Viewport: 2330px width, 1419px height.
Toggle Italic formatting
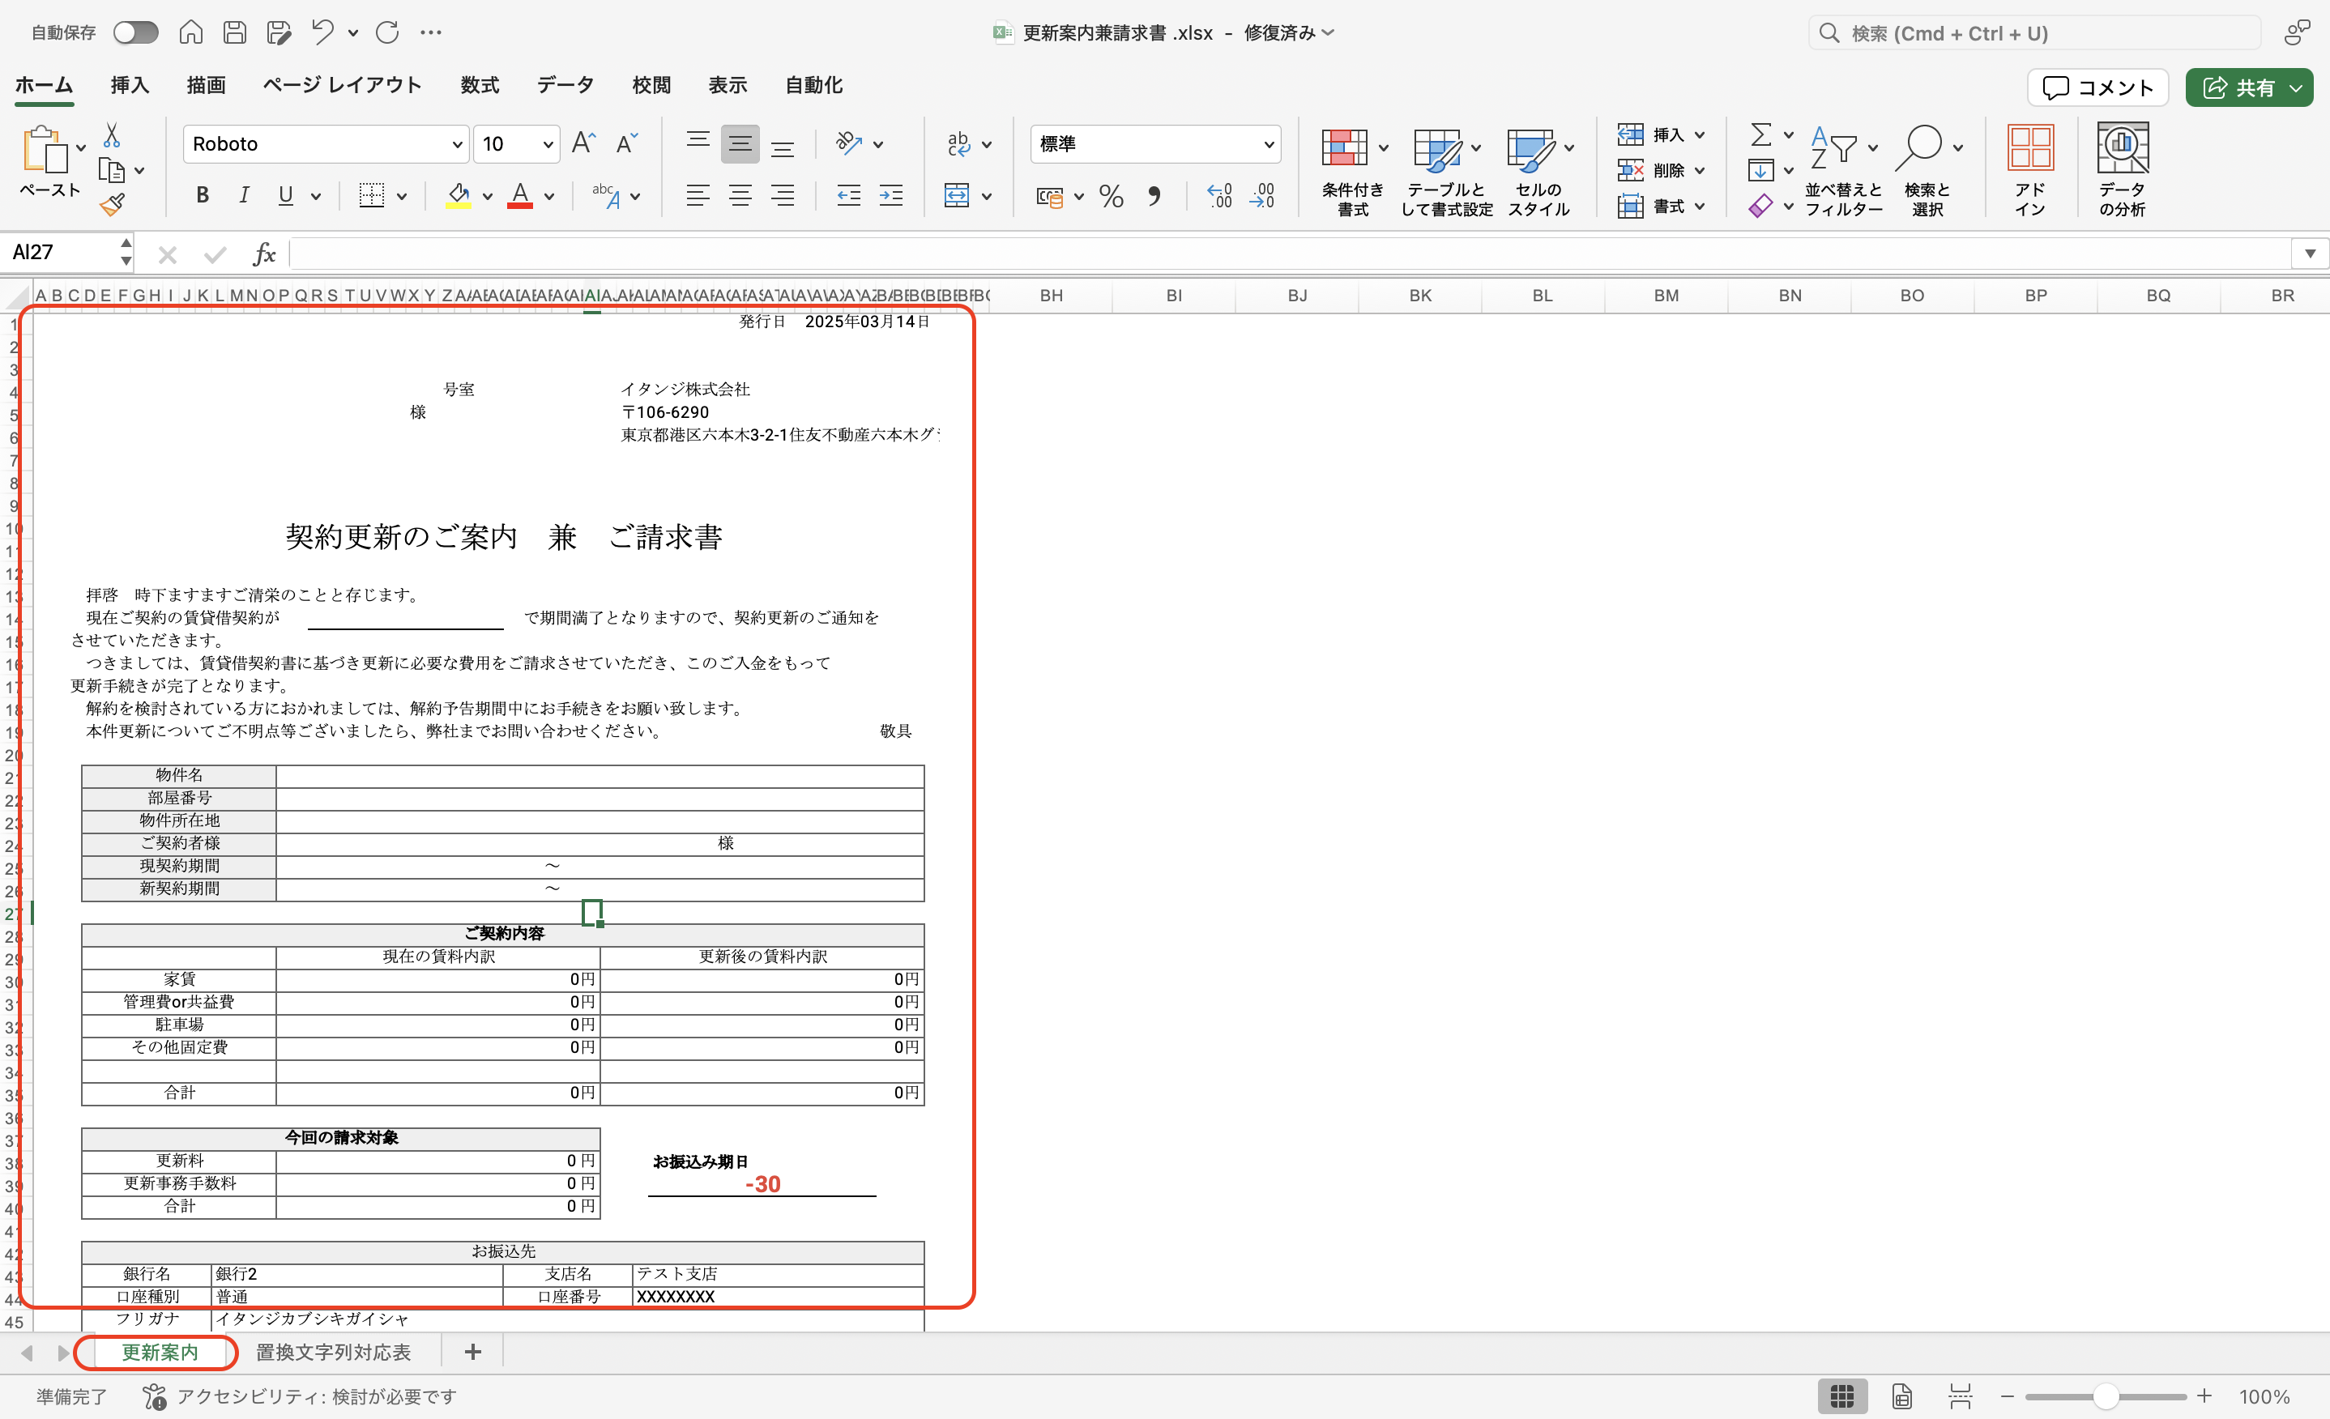[x=244, y=196]
